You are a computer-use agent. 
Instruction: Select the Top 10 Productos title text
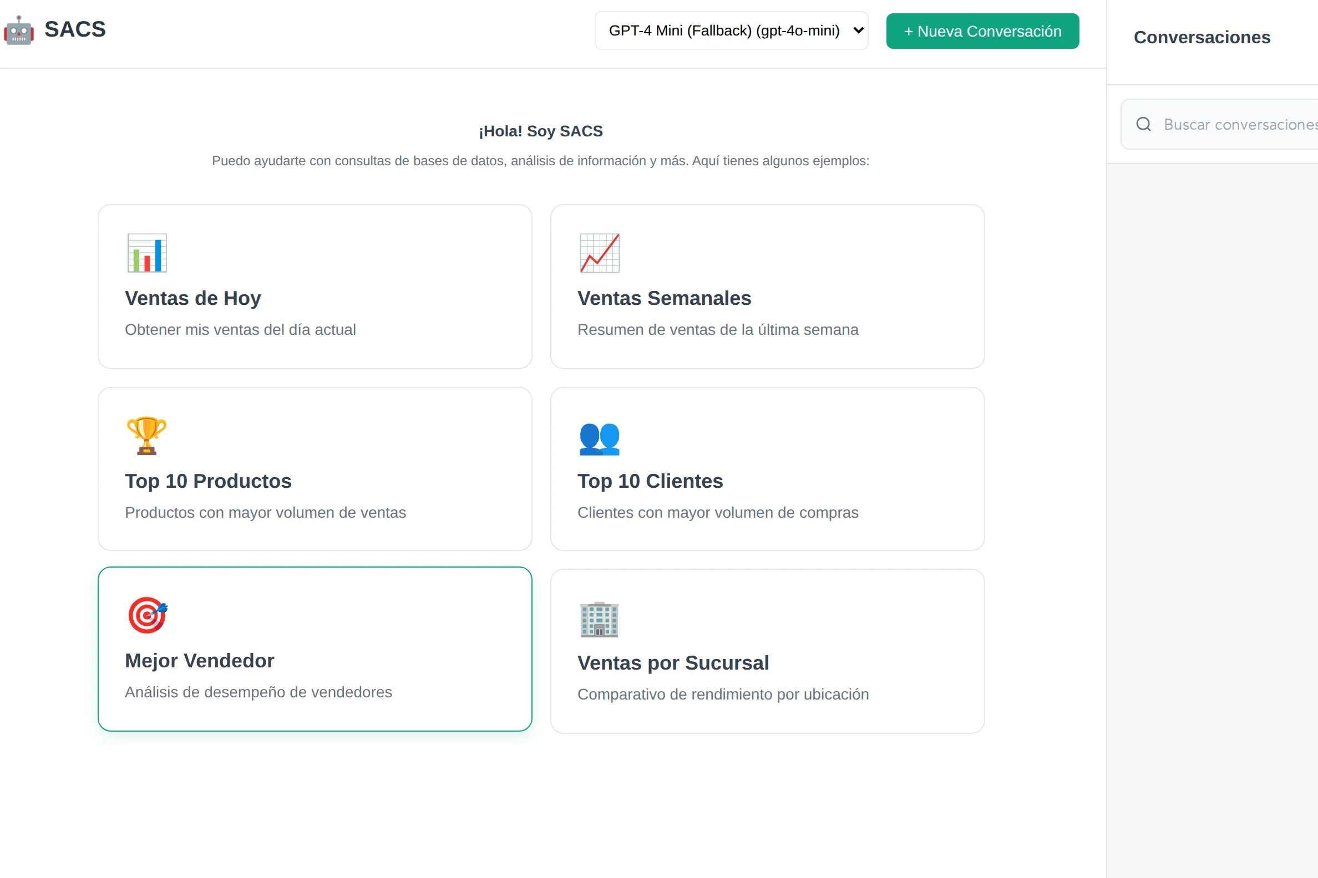pos(208,481)
